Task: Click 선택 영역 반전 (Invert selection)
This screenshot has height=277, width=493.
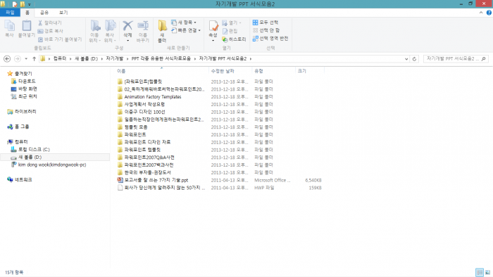Action: pos(270,38)
